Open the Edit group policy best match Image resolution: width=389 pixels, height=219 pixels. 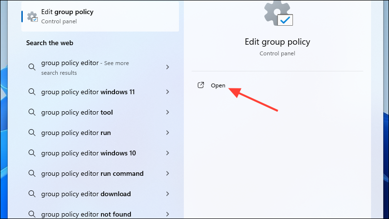coord(100,17)
